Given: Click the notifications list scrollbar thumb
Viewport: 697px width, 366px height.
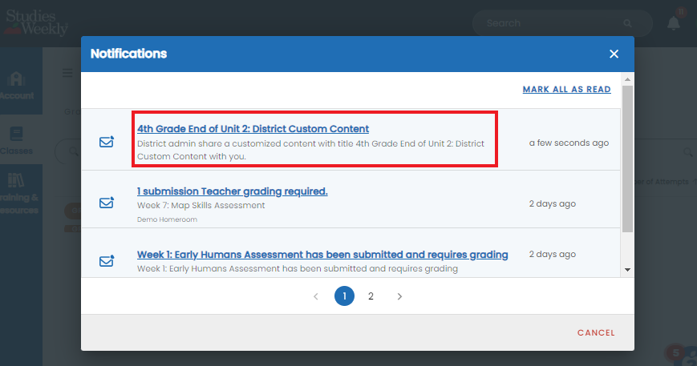Looking at the screenshot, I should (627, 159).
